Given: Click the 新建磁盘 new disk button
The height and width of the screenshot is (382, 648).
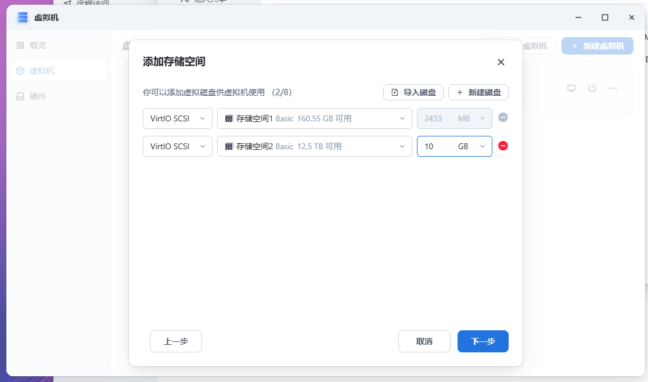Looking at the screenshot, I should point(478,92).
